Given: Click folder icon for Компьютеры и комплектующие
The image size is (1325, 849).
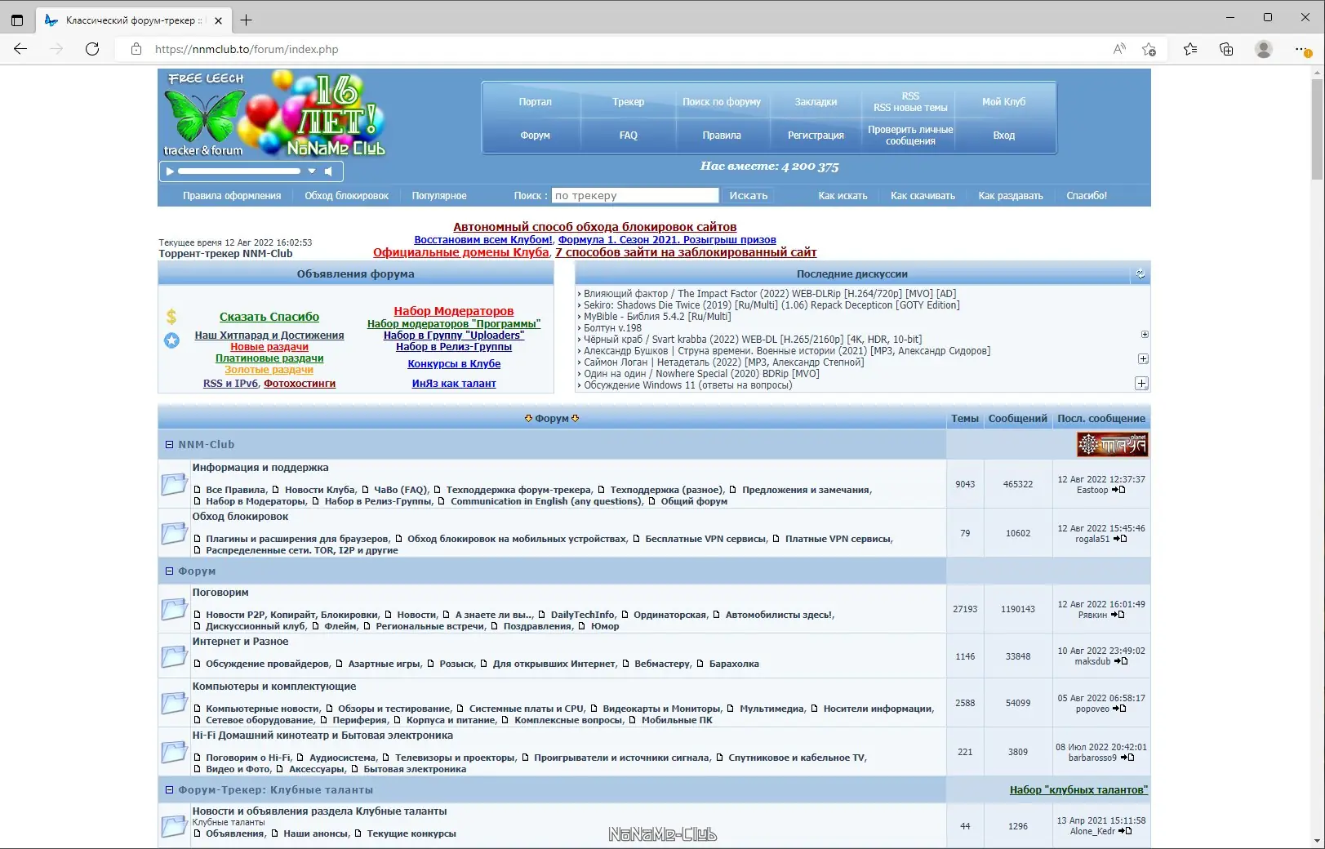Looking at the screenshot, I should tap(174, 703).
